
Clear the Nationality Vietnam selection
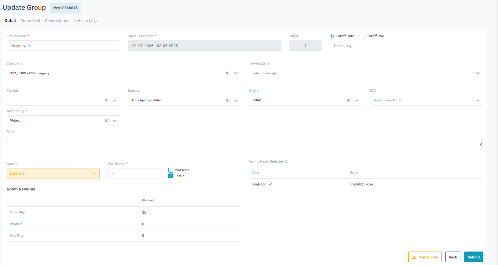point(106,121)
